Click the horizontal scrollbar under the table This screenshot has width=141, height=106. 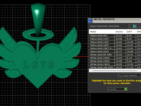tap(114, 71)
